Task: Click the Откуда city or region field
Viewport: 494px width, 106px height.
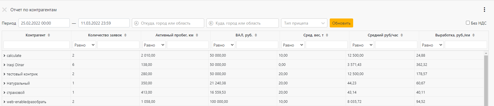Action: pyautogui.click(x=168, y=23)
